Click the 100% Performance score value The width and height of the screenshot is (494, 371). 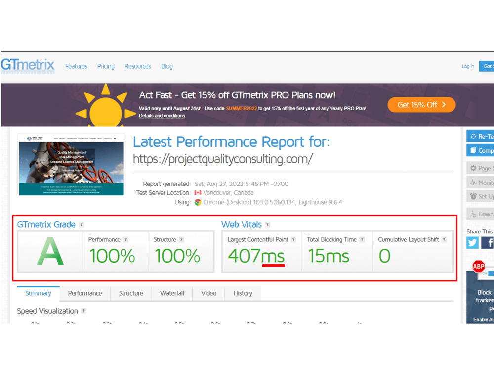point(112,256)
